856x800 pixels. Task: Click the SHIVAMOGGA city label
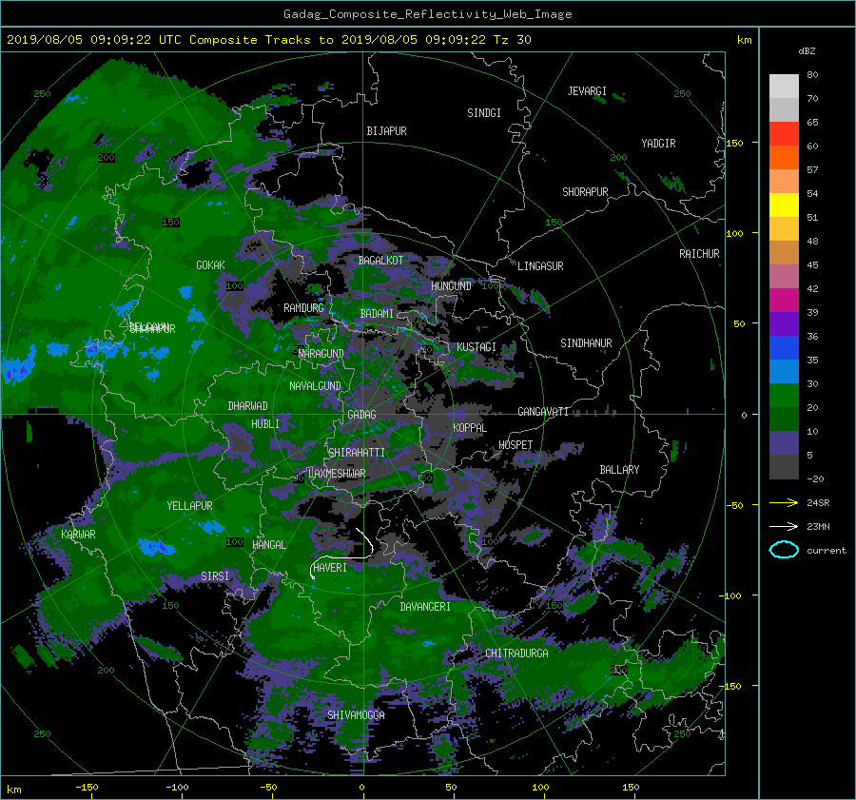click(356, 714)
